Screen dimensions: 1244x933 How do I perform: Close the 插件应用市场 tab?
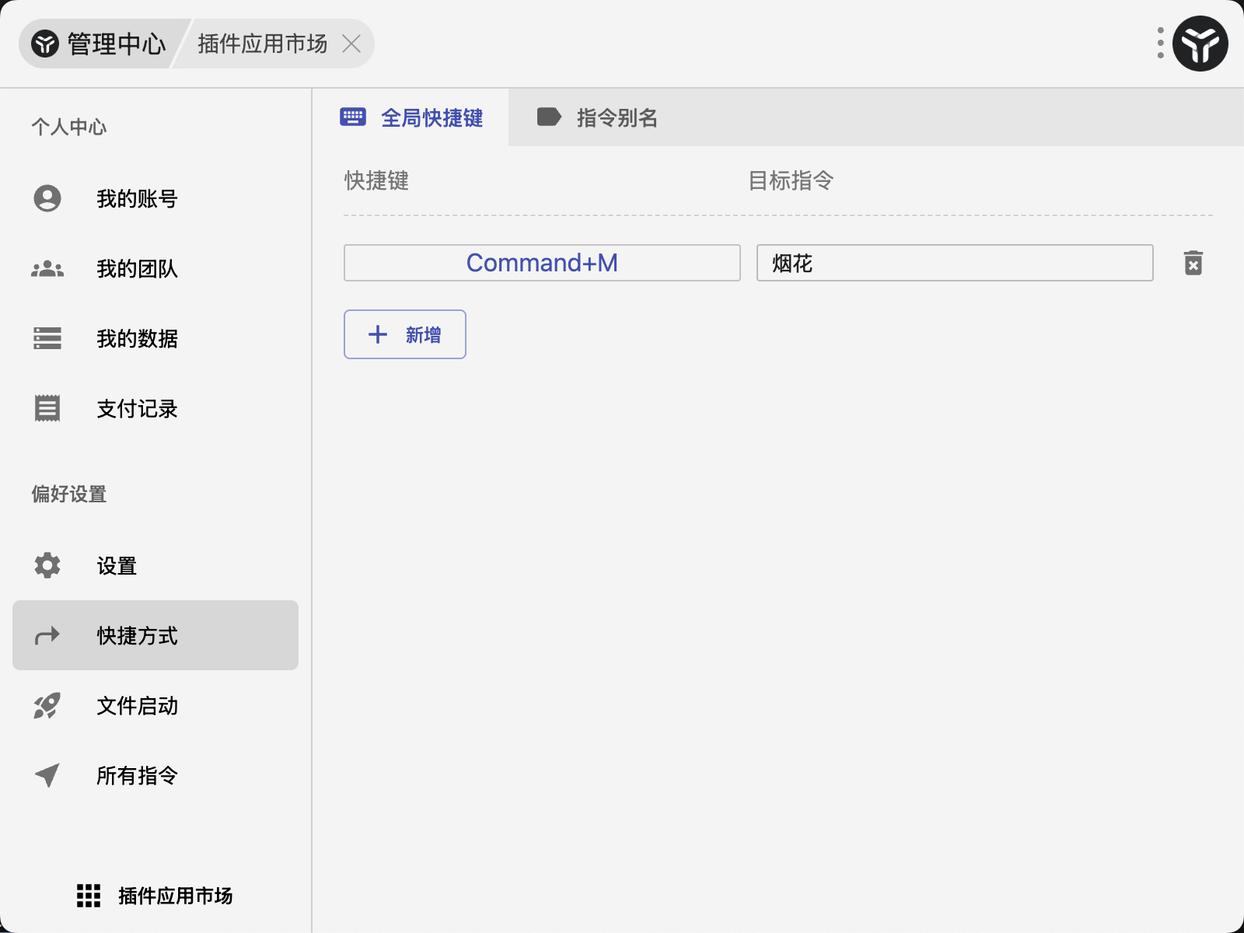pos(351,44)
